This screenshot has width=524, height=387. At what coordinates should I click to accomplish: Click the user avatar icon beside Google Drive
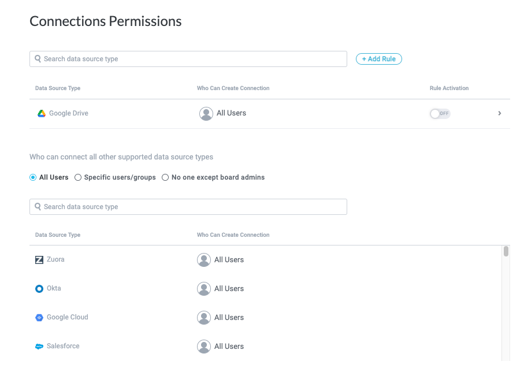pos(206,113)
